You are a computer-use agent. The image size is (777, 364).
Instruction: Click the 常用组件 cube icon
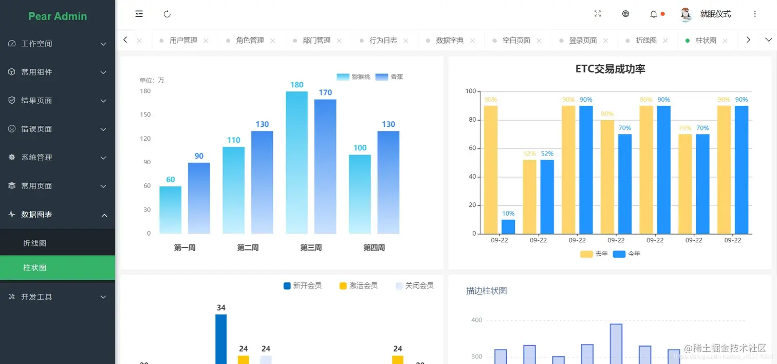12,72
